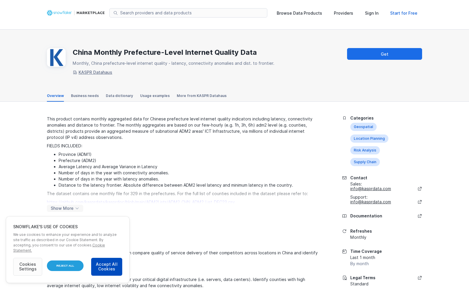
Task: Click the Refreshes circular arrow icon
Action: pos(344,231)
